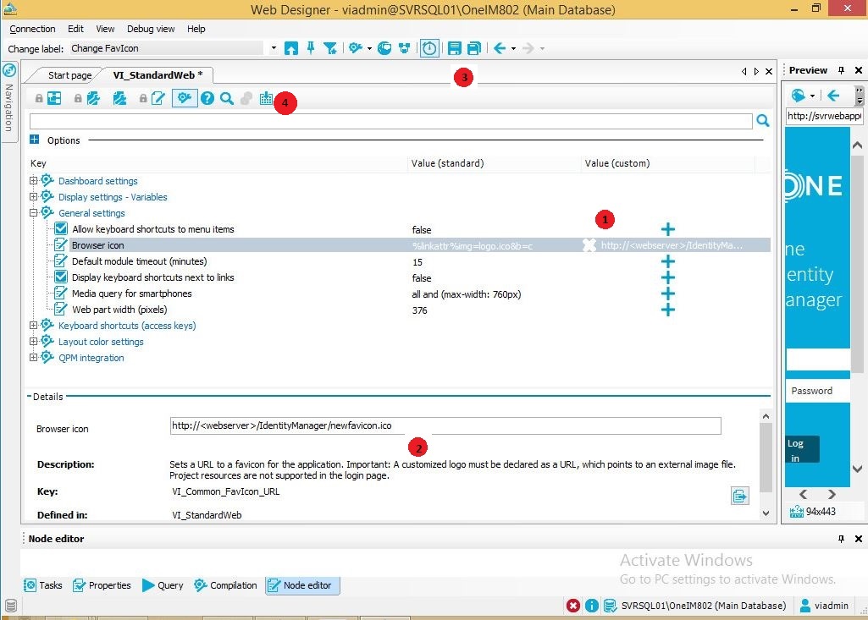The height and width of the screenshot is (620, 868).
Task: Click the save icon in the top toolbar
Action: coord(454,48)
